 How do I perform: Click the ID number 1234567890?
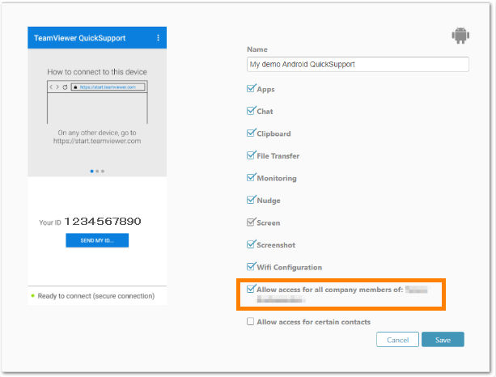[103, 222]
